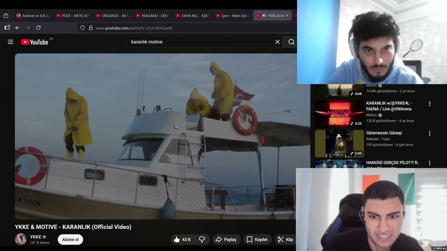Image resolution: width=447 pixels, height=251 pixels.
Task: Open more options for 'Göremezsin Güneşi'
Action: [430, 133]
